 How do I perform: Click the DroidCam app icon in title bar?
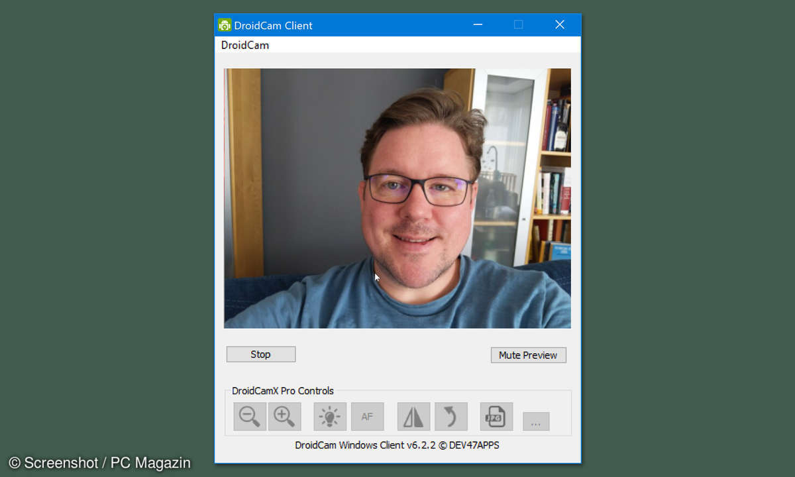coord(225,25)
